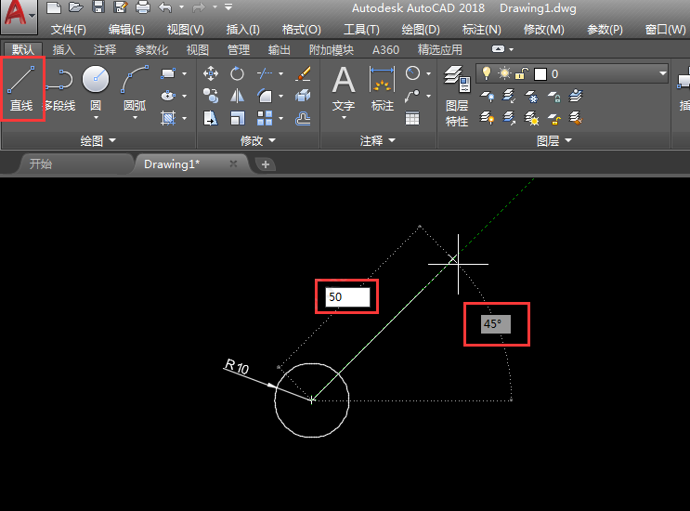Click the 45° angle input field
Image resolution: width=690 pixels, height=511 pixels.
tap(496, 324)
